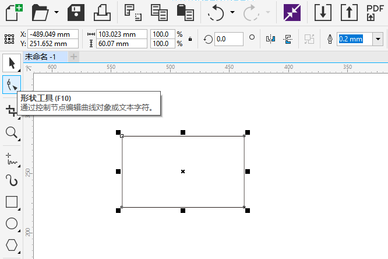Image resolution: width=388 pixels, height=259 pixels.
Task: Click the ruler origin corner icon
Action: [29, 68]
